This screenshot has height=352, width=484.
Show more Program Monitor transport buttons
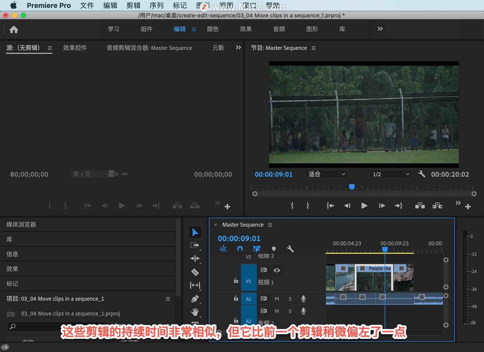458,203
